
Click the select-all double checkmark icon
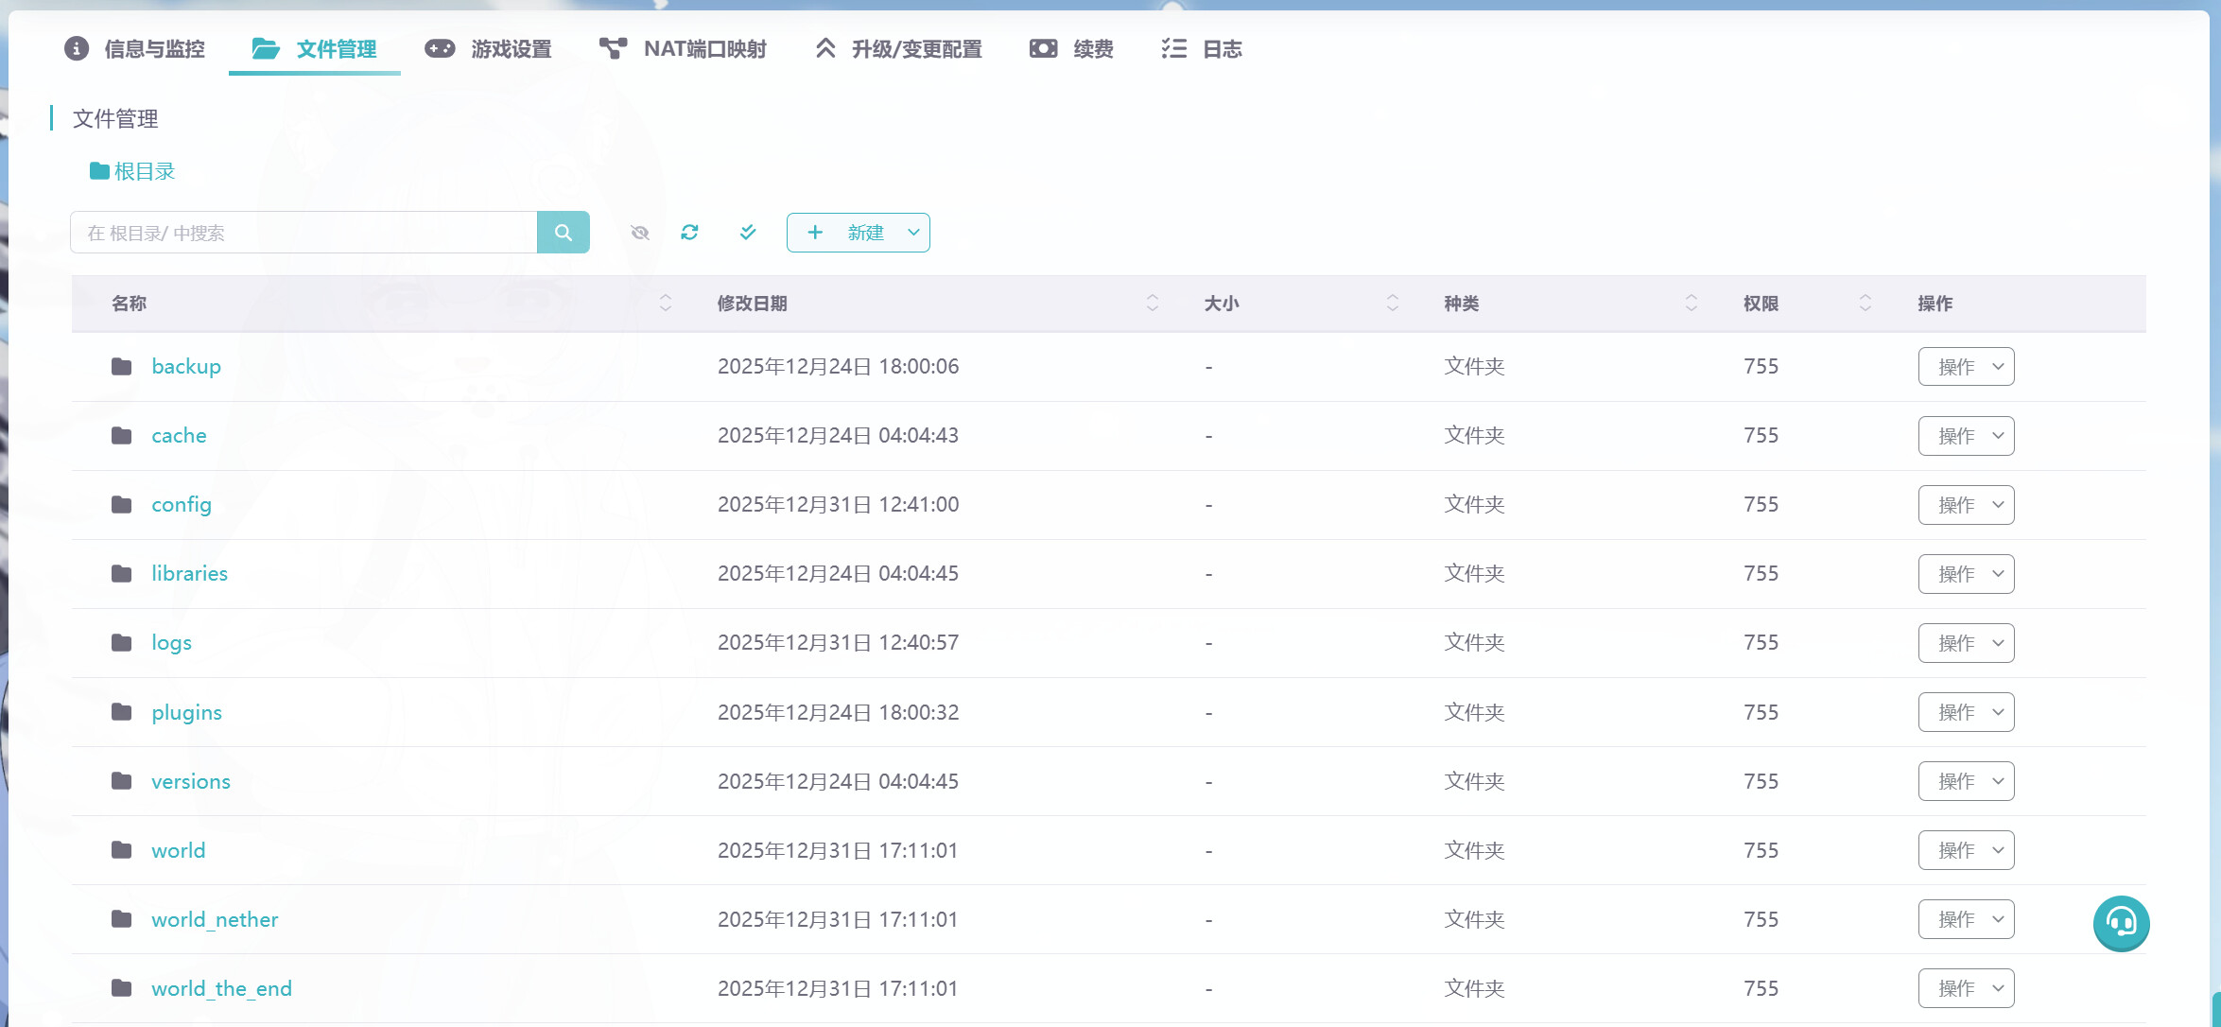pos(748,233)
